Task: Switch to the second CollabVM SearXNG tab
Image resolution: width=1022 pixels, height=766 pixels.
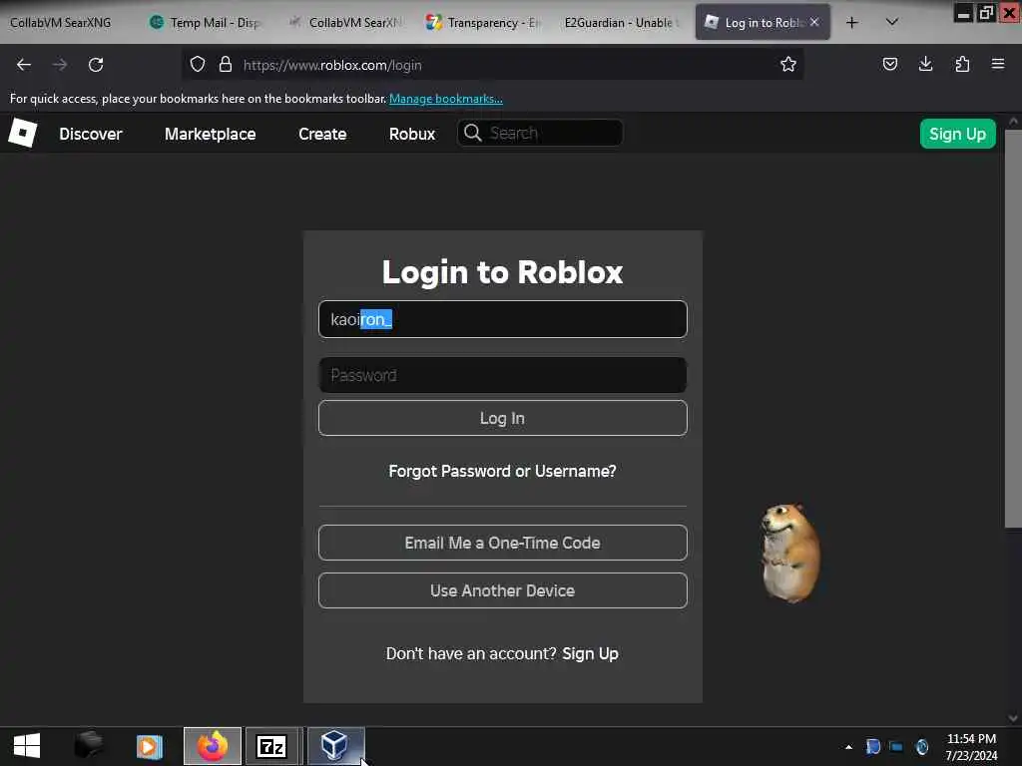Action: click(346, 23)
